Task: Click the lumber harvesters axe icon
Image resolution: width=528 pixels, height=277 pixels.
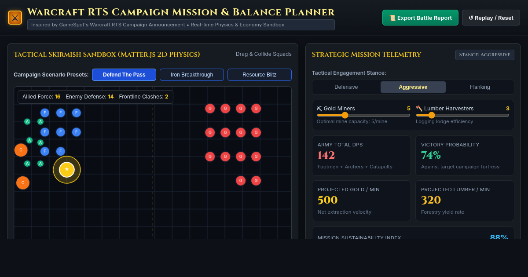Action: (x=419, y=108)
